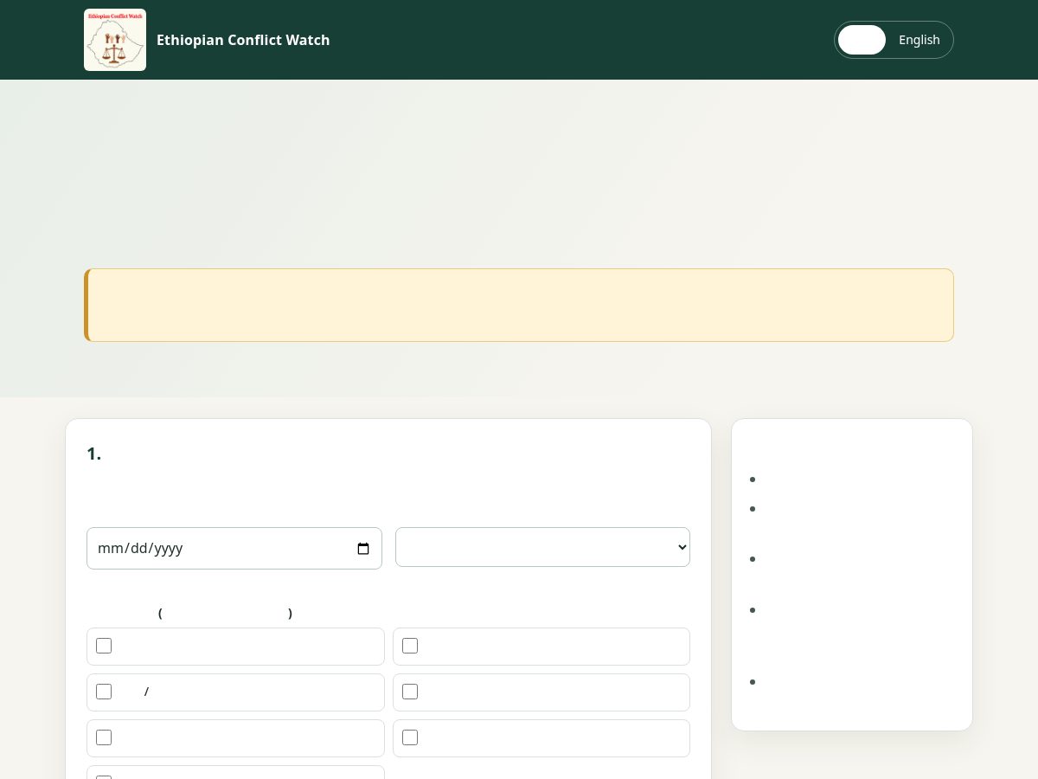Click the "Ethiopian Conflict Watch" header title
Image resolution: width=1038 pixels, height=779 pixels.
coord(243,40)
